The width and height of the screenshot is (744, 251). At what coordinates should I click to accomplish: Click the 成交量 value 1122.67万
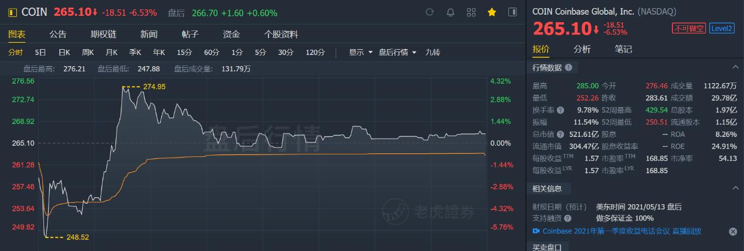(721, 86)
